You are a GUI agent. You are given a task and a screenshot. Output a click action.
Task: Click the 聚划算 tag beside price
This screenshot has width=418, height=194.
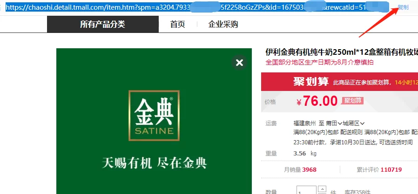[x=352, y=101]
